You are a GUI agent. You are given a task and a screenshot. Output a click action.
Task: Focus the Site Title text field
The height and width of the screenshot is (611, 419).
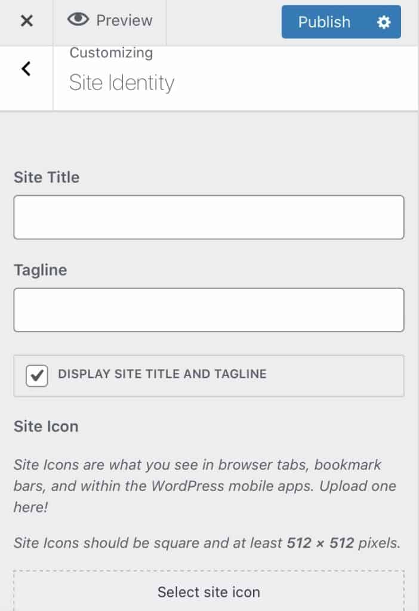[x=209, y=217]
